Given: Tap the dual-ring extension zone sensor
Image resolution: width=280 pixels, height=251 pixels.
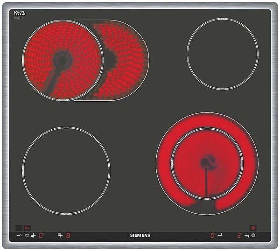Looking at the screenshot, I should pos(253,236).
